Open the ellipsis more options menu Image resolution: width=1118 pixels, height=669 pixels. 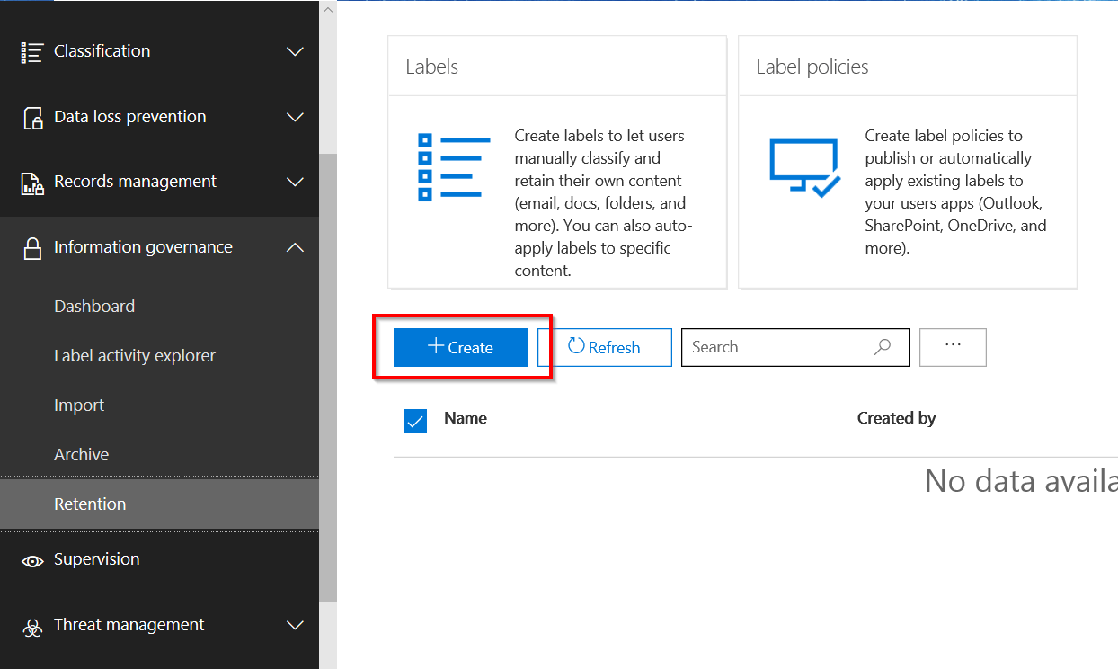(953, 347)
